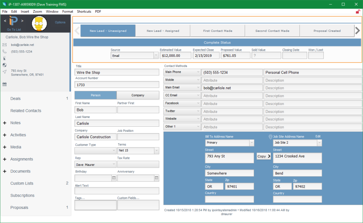Click the red unlocked padlock icon
This screenshot has height=223, width=363.
click(358, 12)
